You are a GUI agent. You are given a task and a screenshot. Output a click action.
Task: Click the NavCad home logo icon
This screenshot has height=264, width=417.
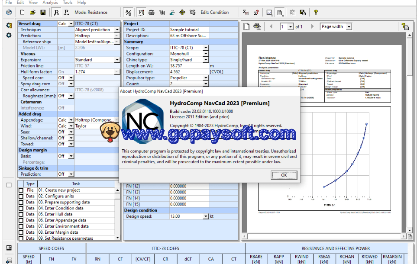coord(9,12)
